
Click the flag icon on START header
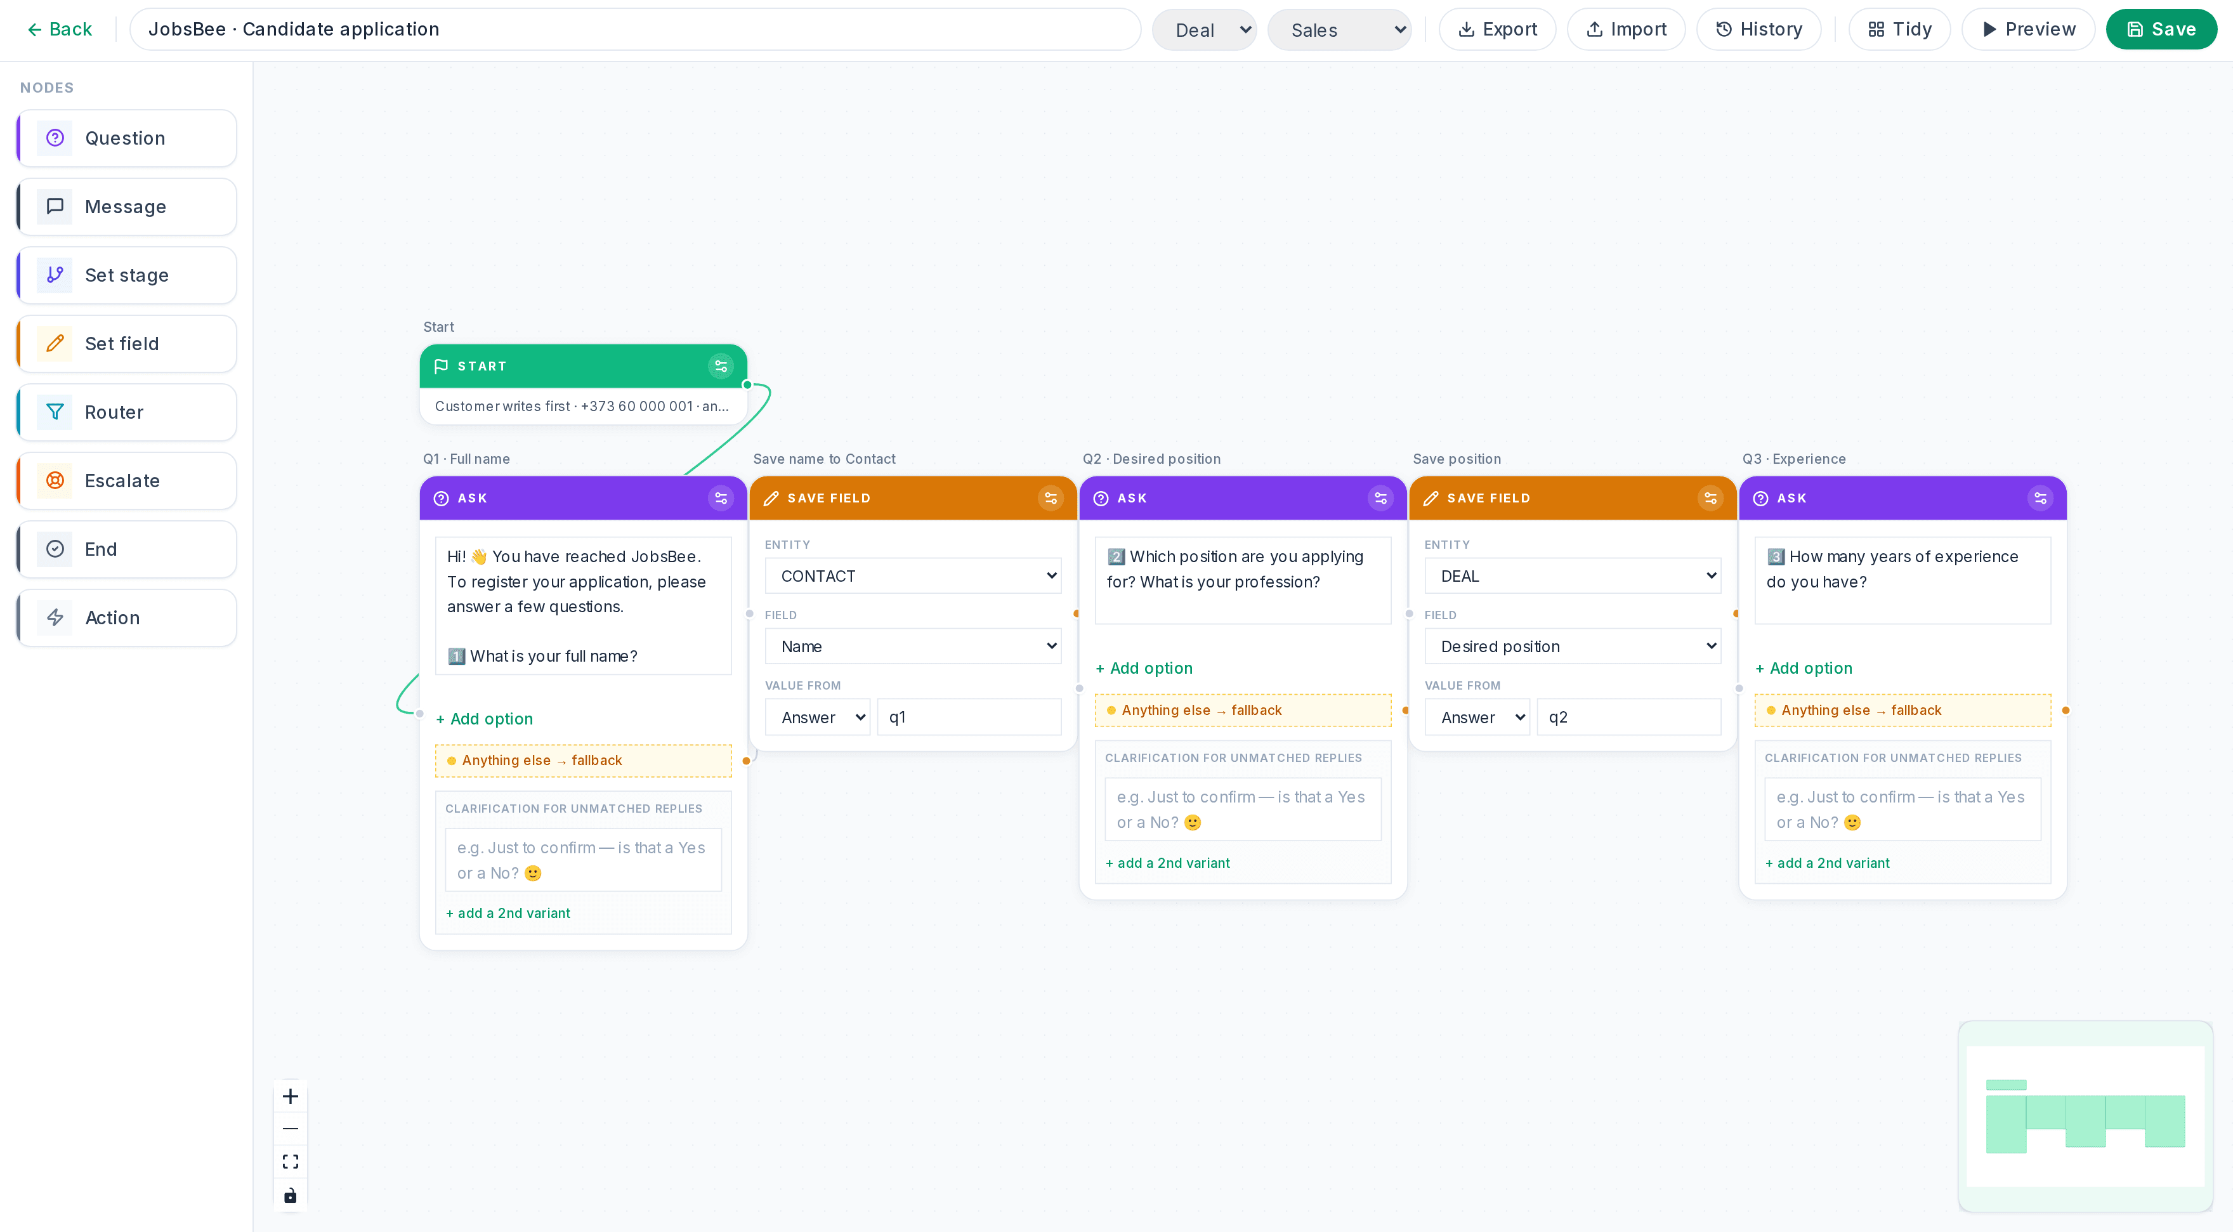[442, 366]
